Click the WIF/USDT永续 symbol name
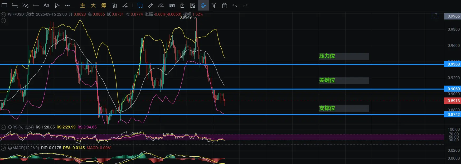The width and height of the screenshot is (461, 164). (21, 14)
